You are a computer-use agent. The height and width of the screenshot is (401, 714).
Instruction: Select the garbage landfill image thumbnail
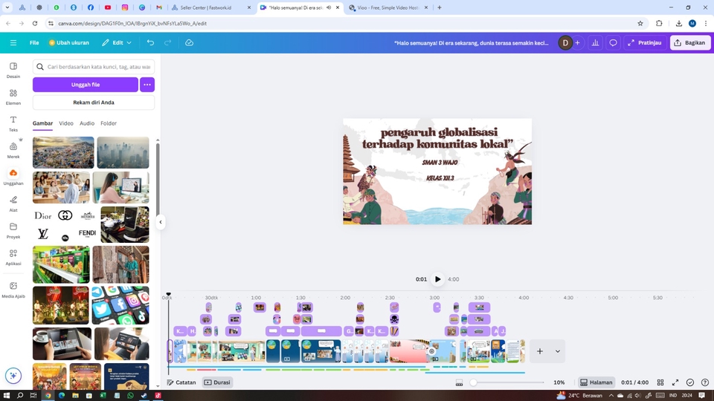(x=63, y=152)
